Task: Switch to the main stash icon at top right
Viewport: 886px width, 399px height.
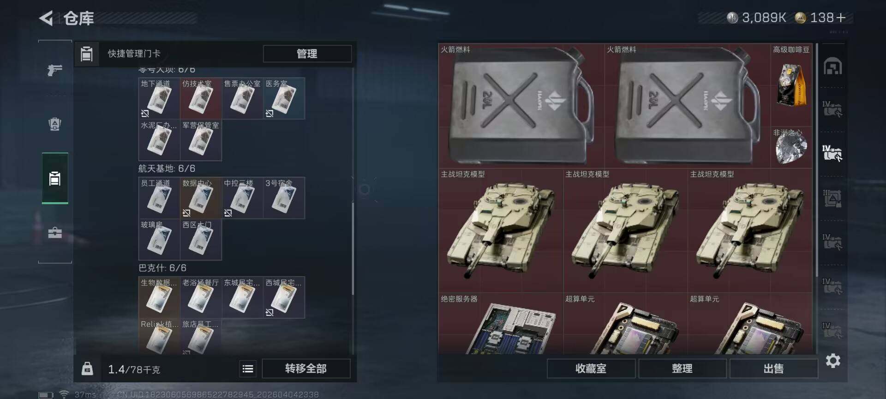Action: point(833,66)
